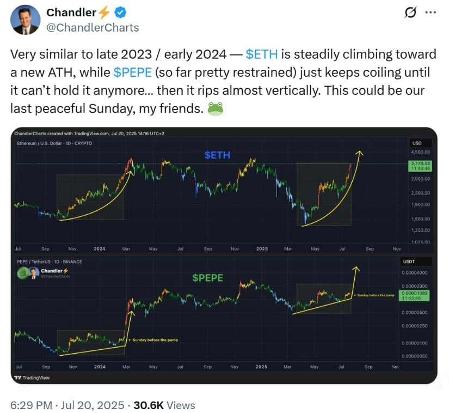
Task: Click the frog emoji in tweet
Action: point(215,108)
